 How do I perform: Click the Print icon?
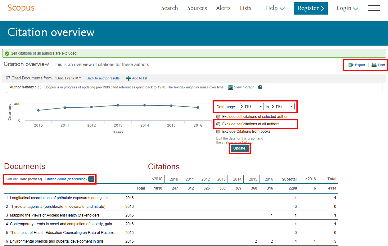click(374, 65)
